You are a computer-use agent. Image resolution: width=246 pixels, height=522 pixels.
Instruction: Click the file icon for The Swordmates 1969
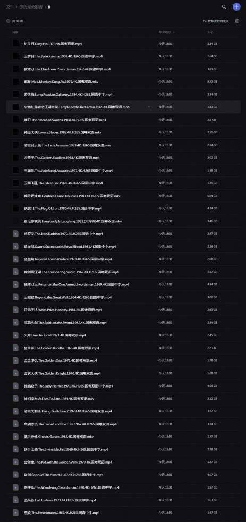(15, 512)
